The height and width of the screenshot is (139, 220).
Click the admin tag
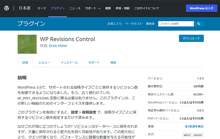[187, 135]
